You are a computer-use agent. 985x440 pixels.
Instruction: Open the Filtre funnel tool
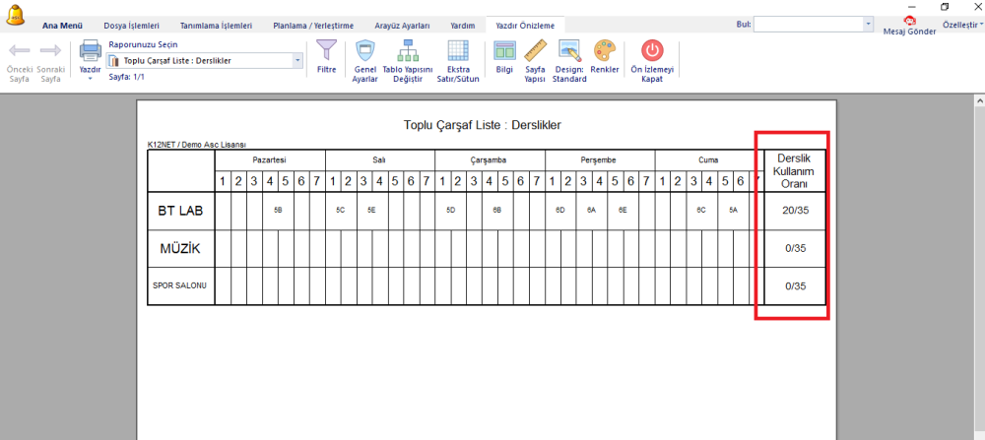point(326,49)
